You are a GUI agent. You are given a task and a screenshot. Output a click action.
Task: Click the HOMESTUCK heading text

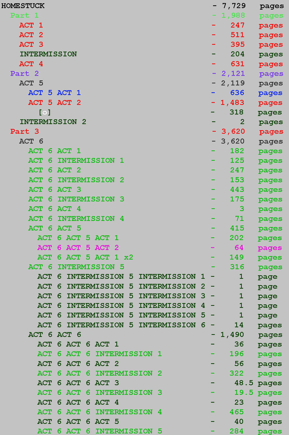pyautogui.click(x=23, y=6)
